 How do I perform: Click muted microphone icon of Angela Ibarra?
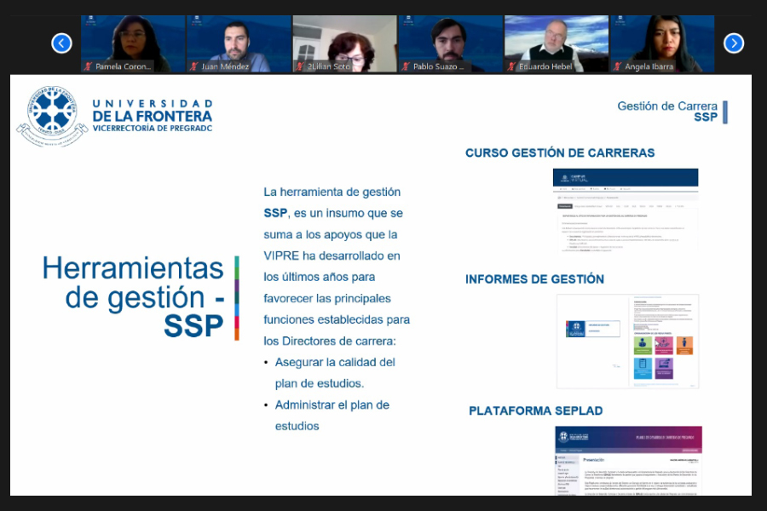618,66
